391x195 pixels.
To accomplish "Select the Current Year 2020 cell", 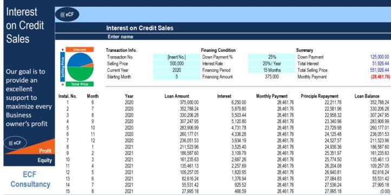I will (177, 70).
